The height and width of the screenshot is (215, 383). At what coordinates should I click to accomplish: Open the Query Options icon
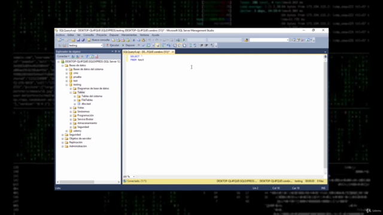click(x=153, y=45)
